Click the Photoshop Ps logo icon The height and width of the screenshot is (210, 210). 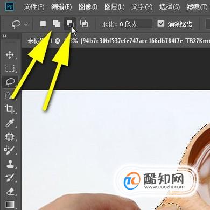[9, 7]
